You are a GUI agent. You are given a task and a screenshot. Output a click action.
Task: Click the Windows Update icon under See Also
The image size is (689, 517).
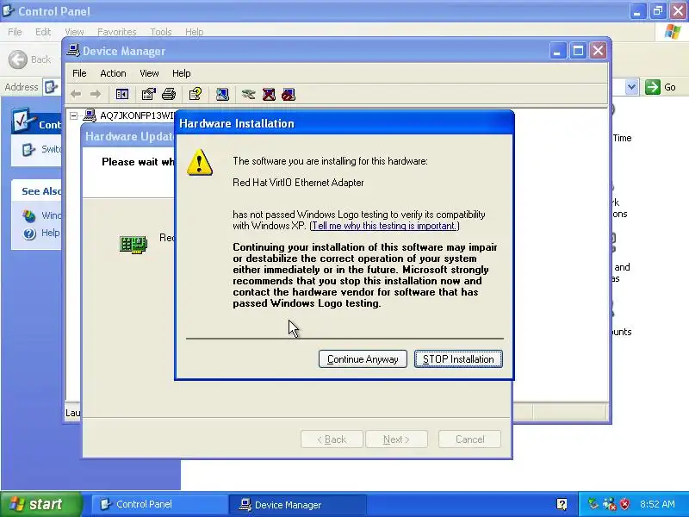point(29,216)
